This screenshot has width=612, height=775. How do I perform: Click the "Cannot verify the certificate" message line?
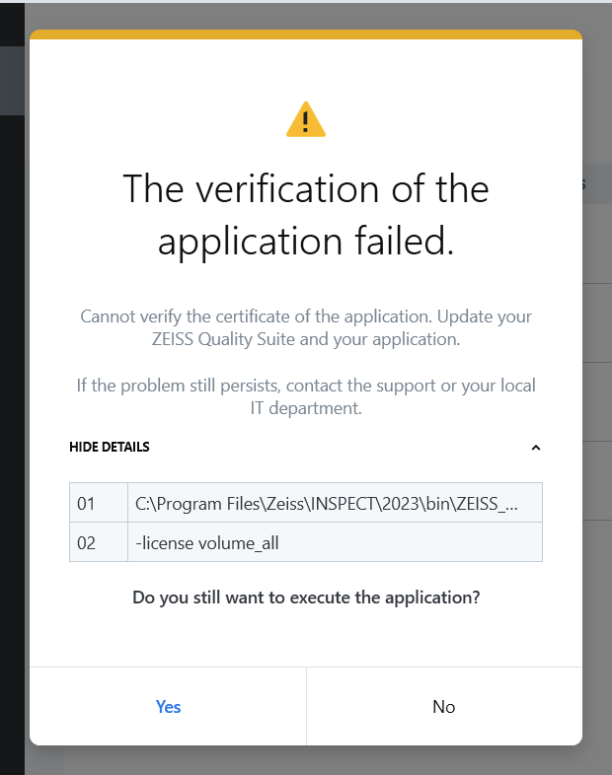pyautogui.click(x=306, y=317)
